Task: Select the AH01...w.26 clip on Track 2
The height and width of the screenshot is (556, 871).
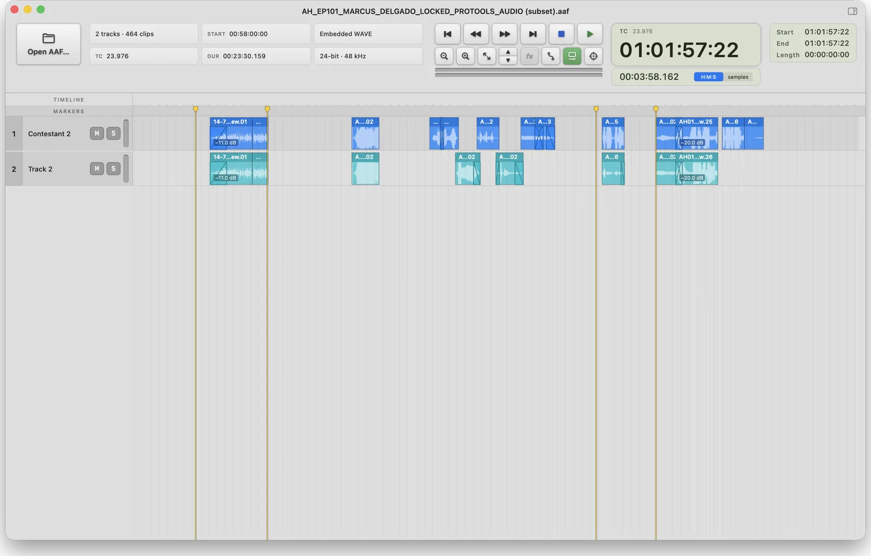Action: pyautogui.click(x=697, y=169)
